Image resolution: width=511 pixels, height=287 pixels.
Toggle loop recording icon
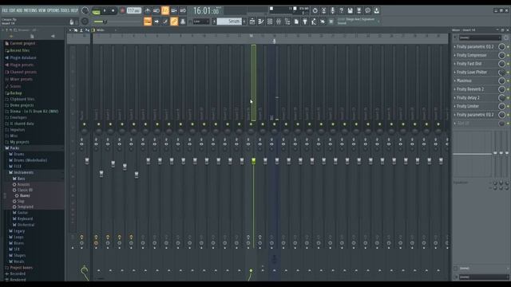(183, 10)
